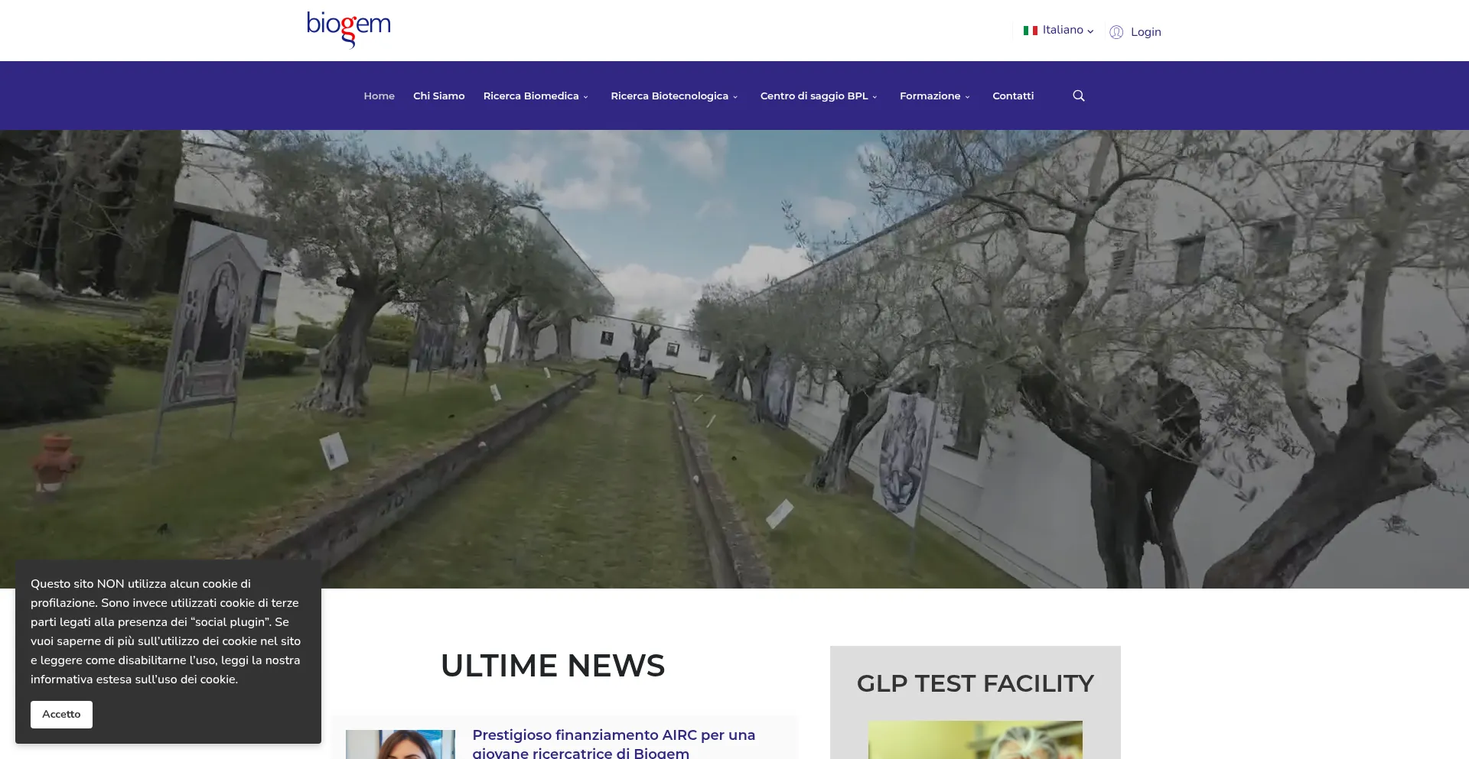Expand the Ricerca Biomedica menu
1469x759 pixels.
pyautogui.click(x=536, y=96)
